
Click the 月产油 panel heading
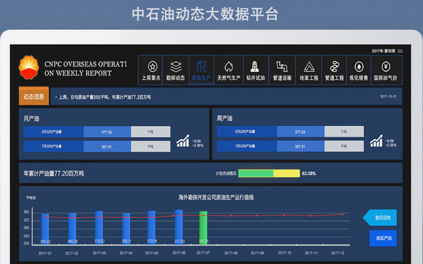click(31, 119)
